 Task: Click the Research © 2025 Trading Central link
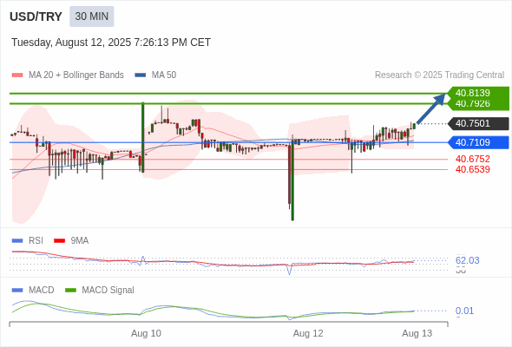pyautogui.click(x=439, y=75)
